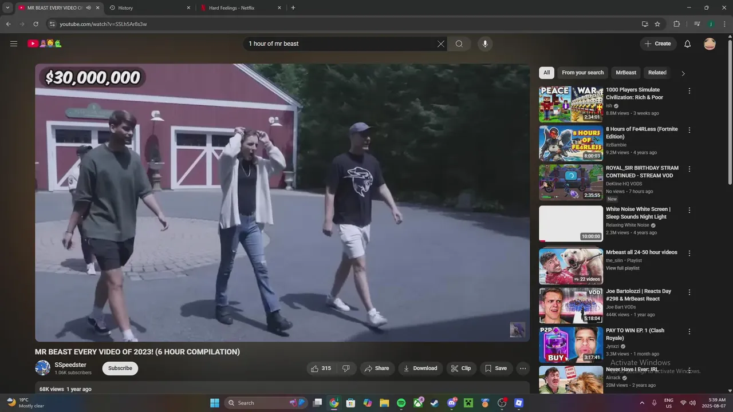Image resolution: width=733 pixels, height=412 pixels.
Task: Reload the page in Chrome
Action: pyautogui.click(x=36, y=24)
